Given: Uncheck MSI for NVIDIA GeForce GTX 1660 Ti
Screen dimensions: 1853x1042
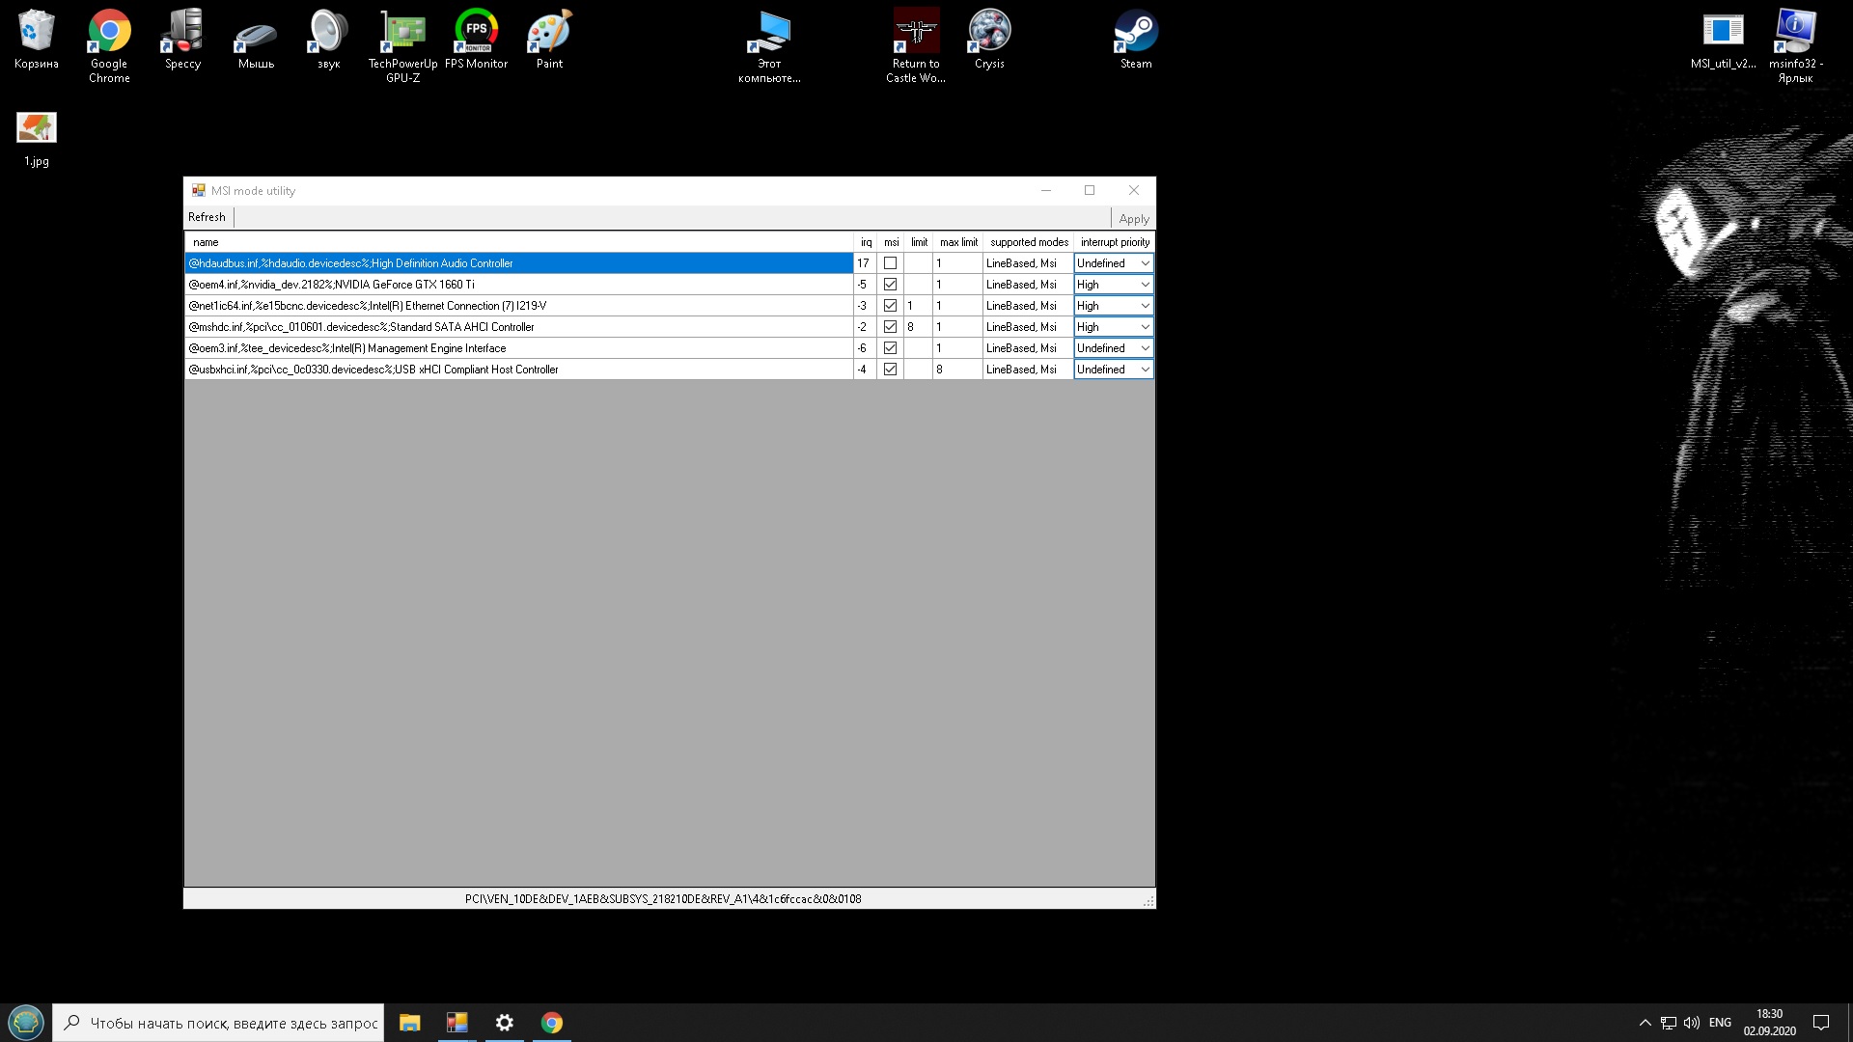Looking at the screenshot, I should point(890,285).
